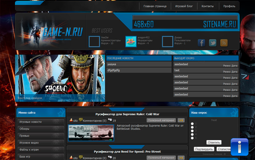Open Комментариев (0) link on the Need for Speed post
Image resolution: width=255 pixels, height=160 pixels.
(94, 158)
